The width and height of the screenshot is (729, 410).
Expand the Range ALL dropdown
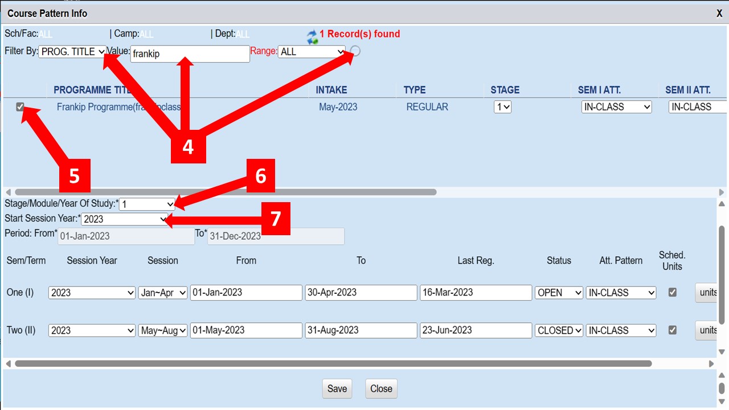312,52
